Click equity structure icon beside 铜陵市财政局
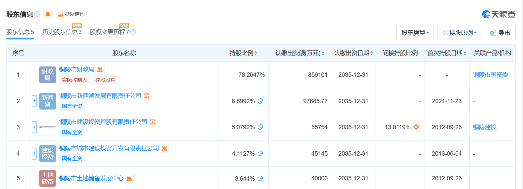This screenshot has width=523, height=189. click(100, 70)
